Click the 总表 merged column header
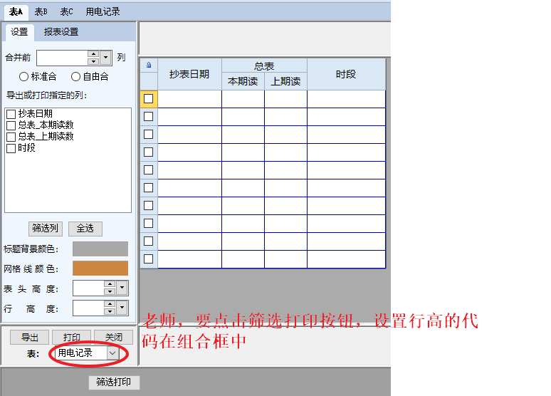This screenshot has width=551, height=396. (264, 66)
